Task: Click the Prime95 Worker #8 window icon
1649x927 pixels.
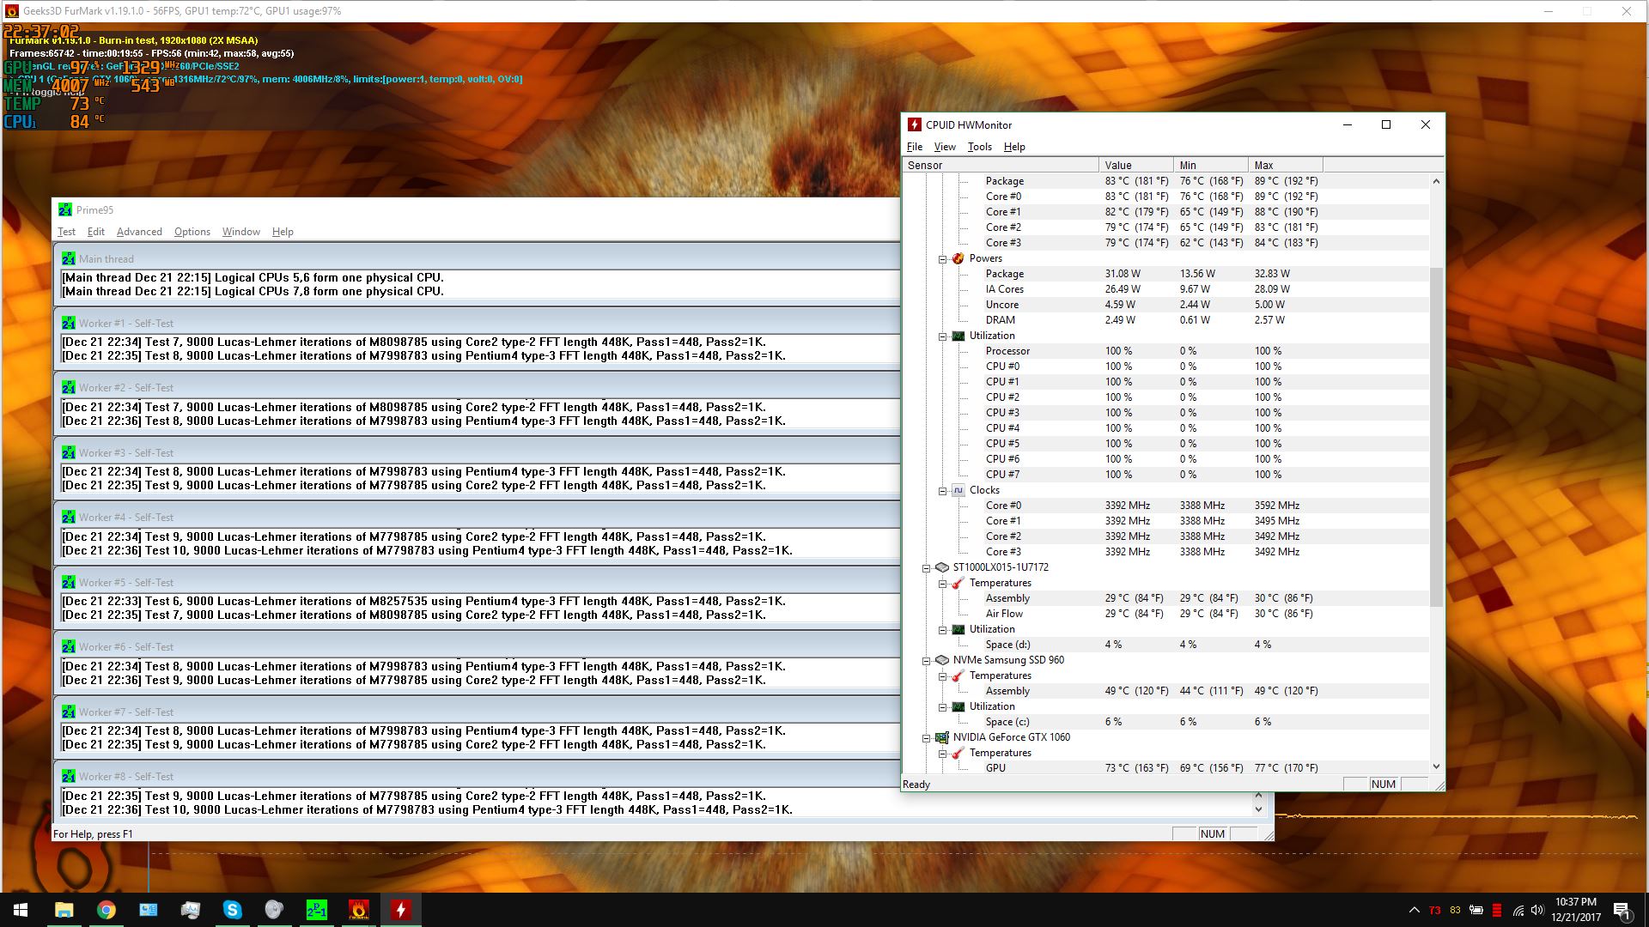Action: coord(68,776)
